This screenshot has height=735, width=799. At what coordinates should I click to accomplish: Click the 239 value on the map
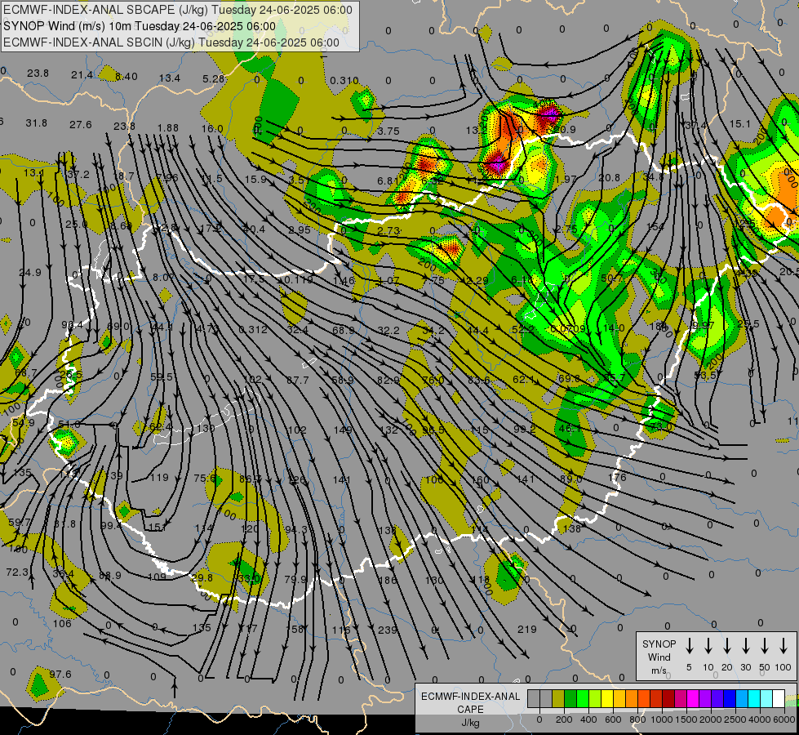coord(388,630)
